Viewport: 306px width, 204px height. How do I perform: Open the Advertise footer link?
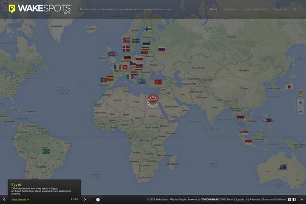[x=255, y=199]
